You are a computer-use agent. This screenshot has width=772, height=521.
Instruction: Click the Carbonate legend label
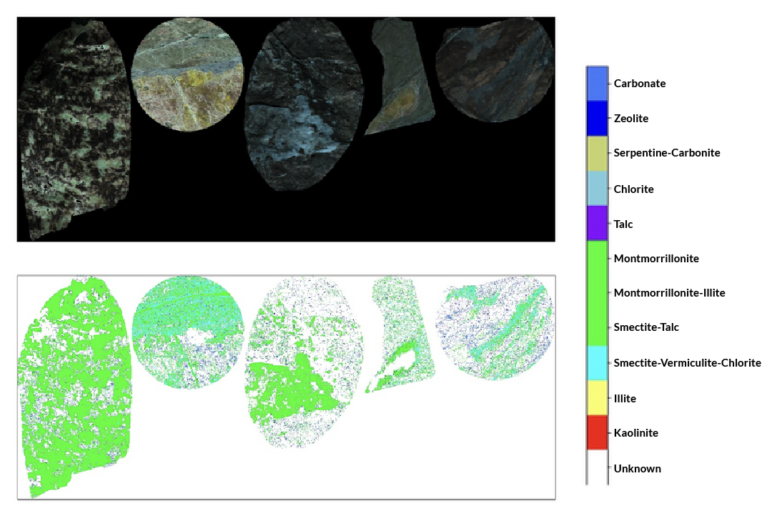(x=640, y=84)
